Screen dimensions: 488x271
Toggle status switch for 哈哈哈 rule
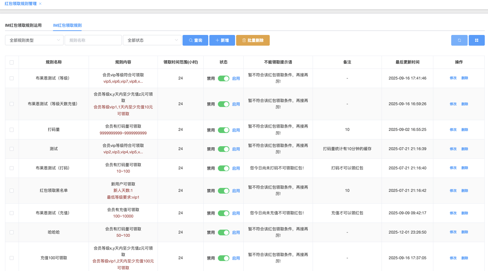224,232
